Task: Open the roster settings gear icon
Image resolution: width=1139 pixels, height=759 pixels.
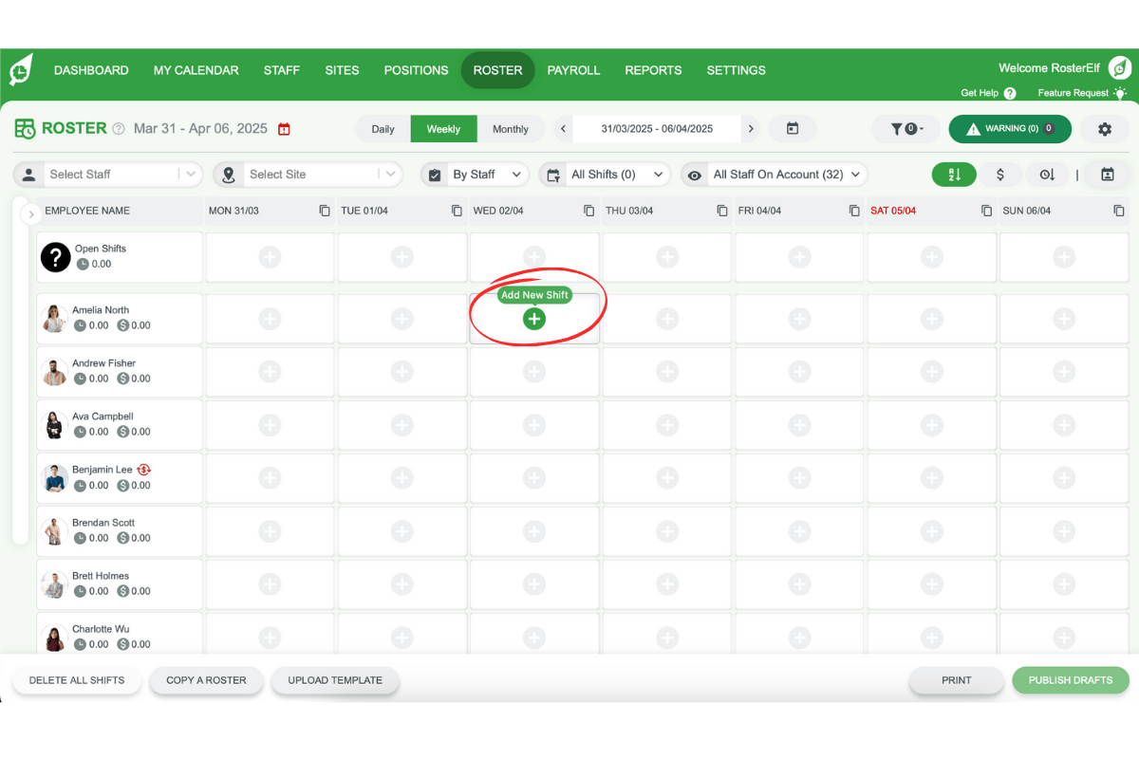Action: 1104,129
